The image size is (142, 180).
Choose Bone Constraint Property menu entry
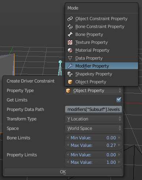point(101,26)
